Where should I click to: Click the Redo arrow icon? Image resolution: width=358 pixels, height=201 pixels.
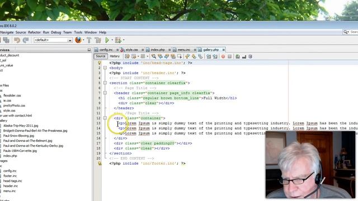click(x=26, y=40)
